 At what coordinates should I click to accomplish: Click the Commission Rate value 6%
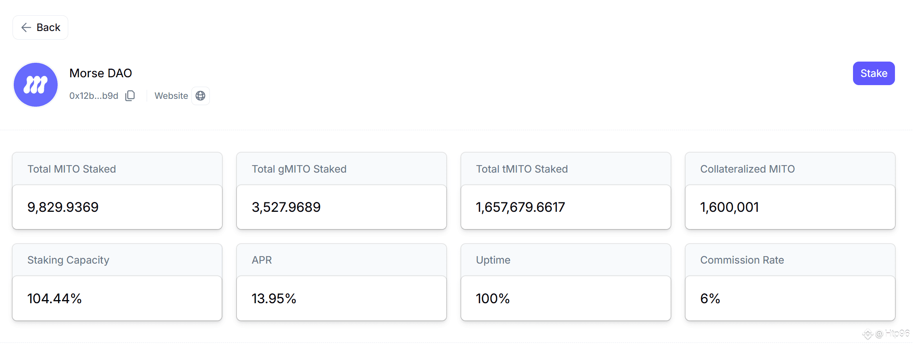point(710,298)
